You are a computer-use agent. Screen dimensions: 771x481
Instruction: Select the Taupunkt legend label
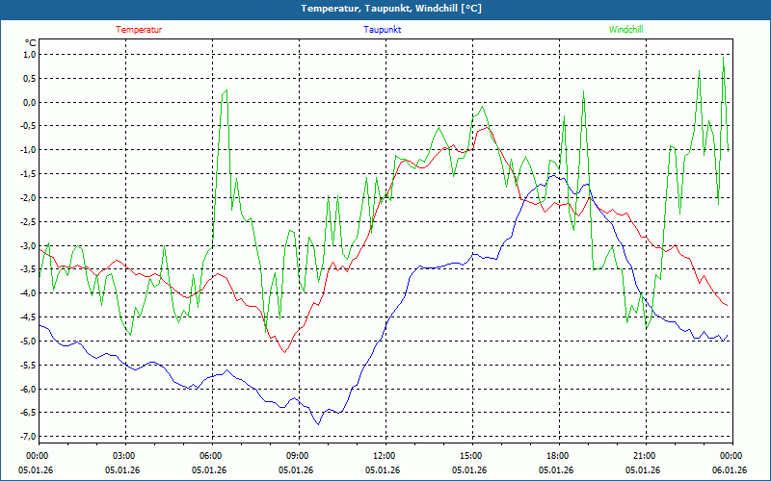(x=383, y=30)
